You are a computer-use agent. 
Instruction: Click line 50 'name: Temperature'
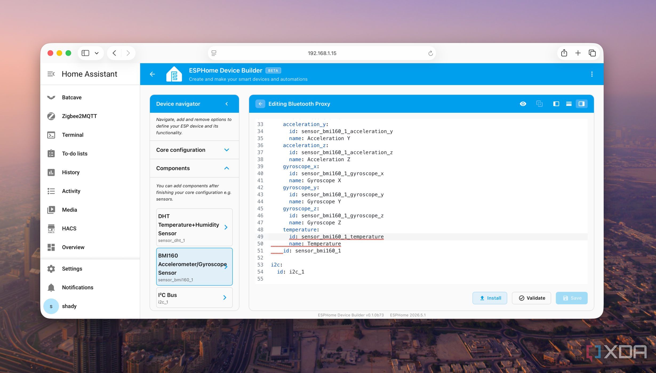point(315,244)
